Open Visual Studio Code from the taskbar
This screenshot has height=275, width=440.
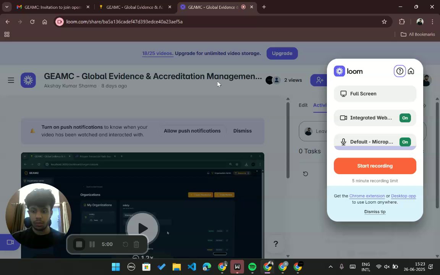click(192, 267)
